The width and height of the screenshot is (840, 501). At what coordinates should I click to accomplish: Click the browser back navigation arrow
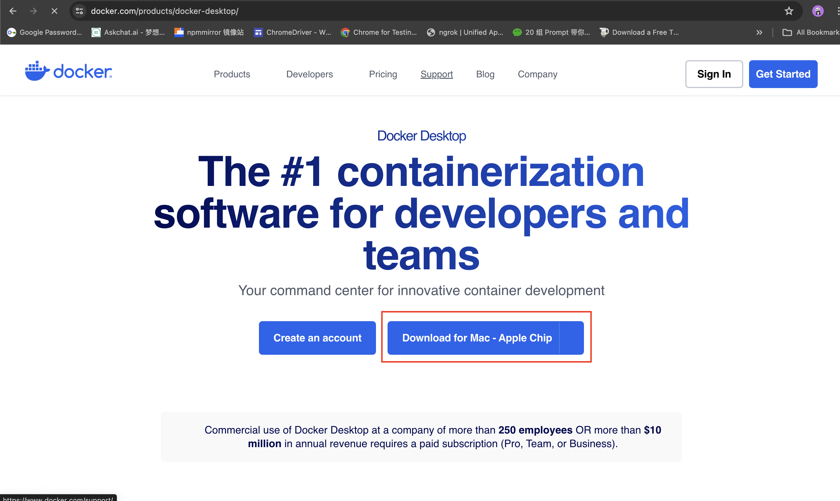pyautogui.click(x=12, y=11)
